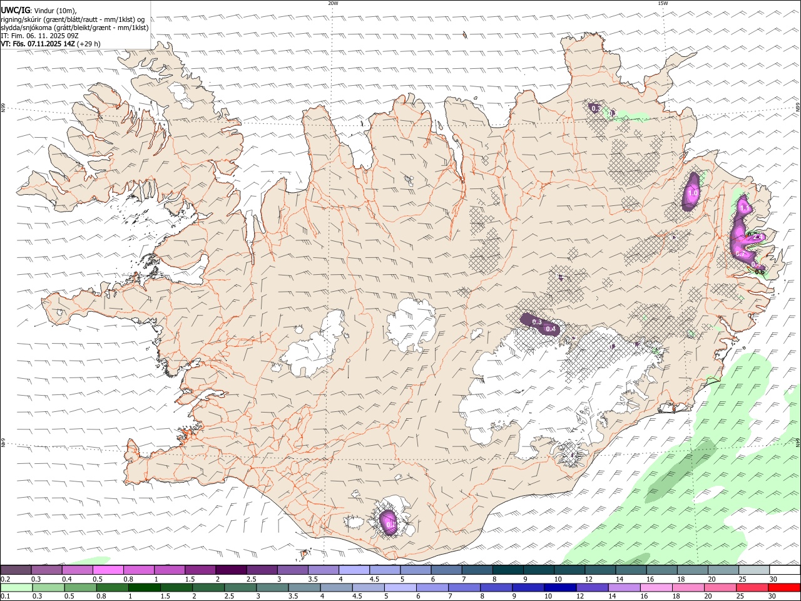The width and height of the screenshot is (801, 601).
Task: Pick the bright pink snow swatch between 0.5 and 0.8
Action: click(x=108, y=570)
